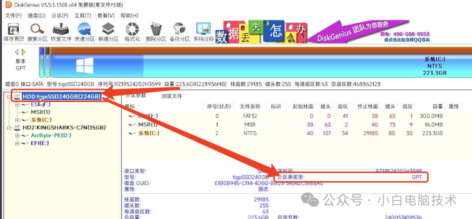Open the 磁盘(D) menu

(36, 15)
